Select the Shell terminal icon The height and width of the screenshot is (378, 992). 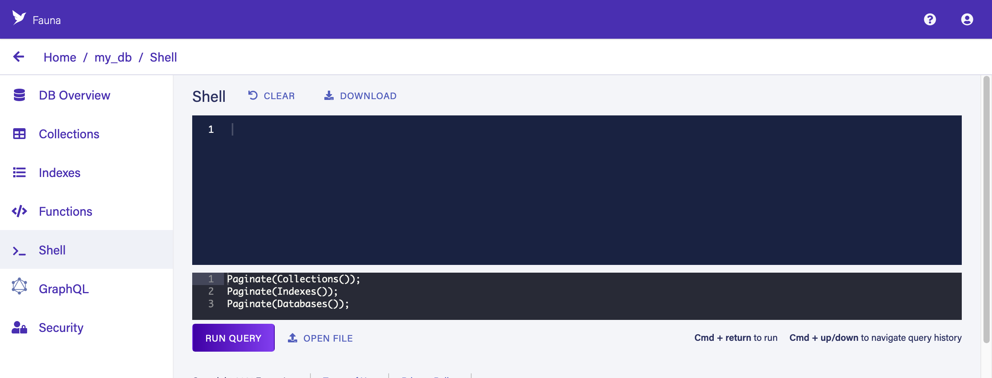(19, 250)
